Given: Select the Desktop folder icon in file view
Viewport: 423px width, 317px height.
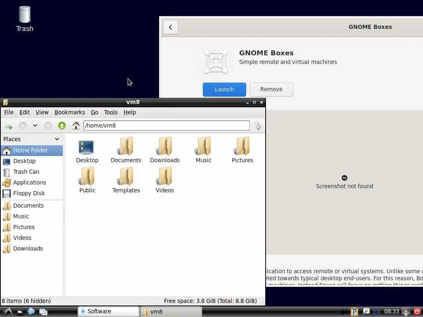Looking at the screenshot, I should [x=87, y=150].
